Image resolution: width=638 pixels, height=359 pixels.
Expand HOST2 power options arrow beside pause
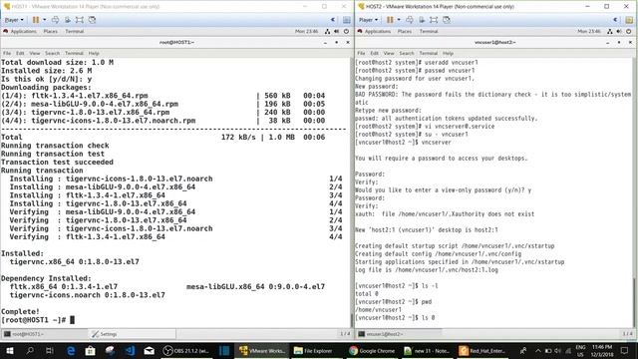[x=399, y=20]
